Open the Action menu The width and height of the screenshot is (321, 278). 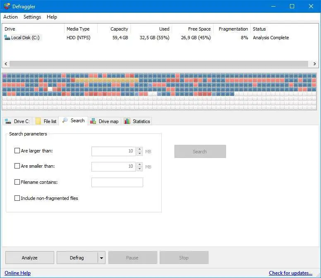10,17
